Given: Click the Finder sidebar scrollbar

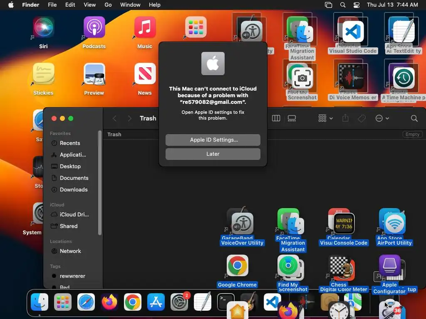Looking at the screenshot, I should tap(100, 183).
